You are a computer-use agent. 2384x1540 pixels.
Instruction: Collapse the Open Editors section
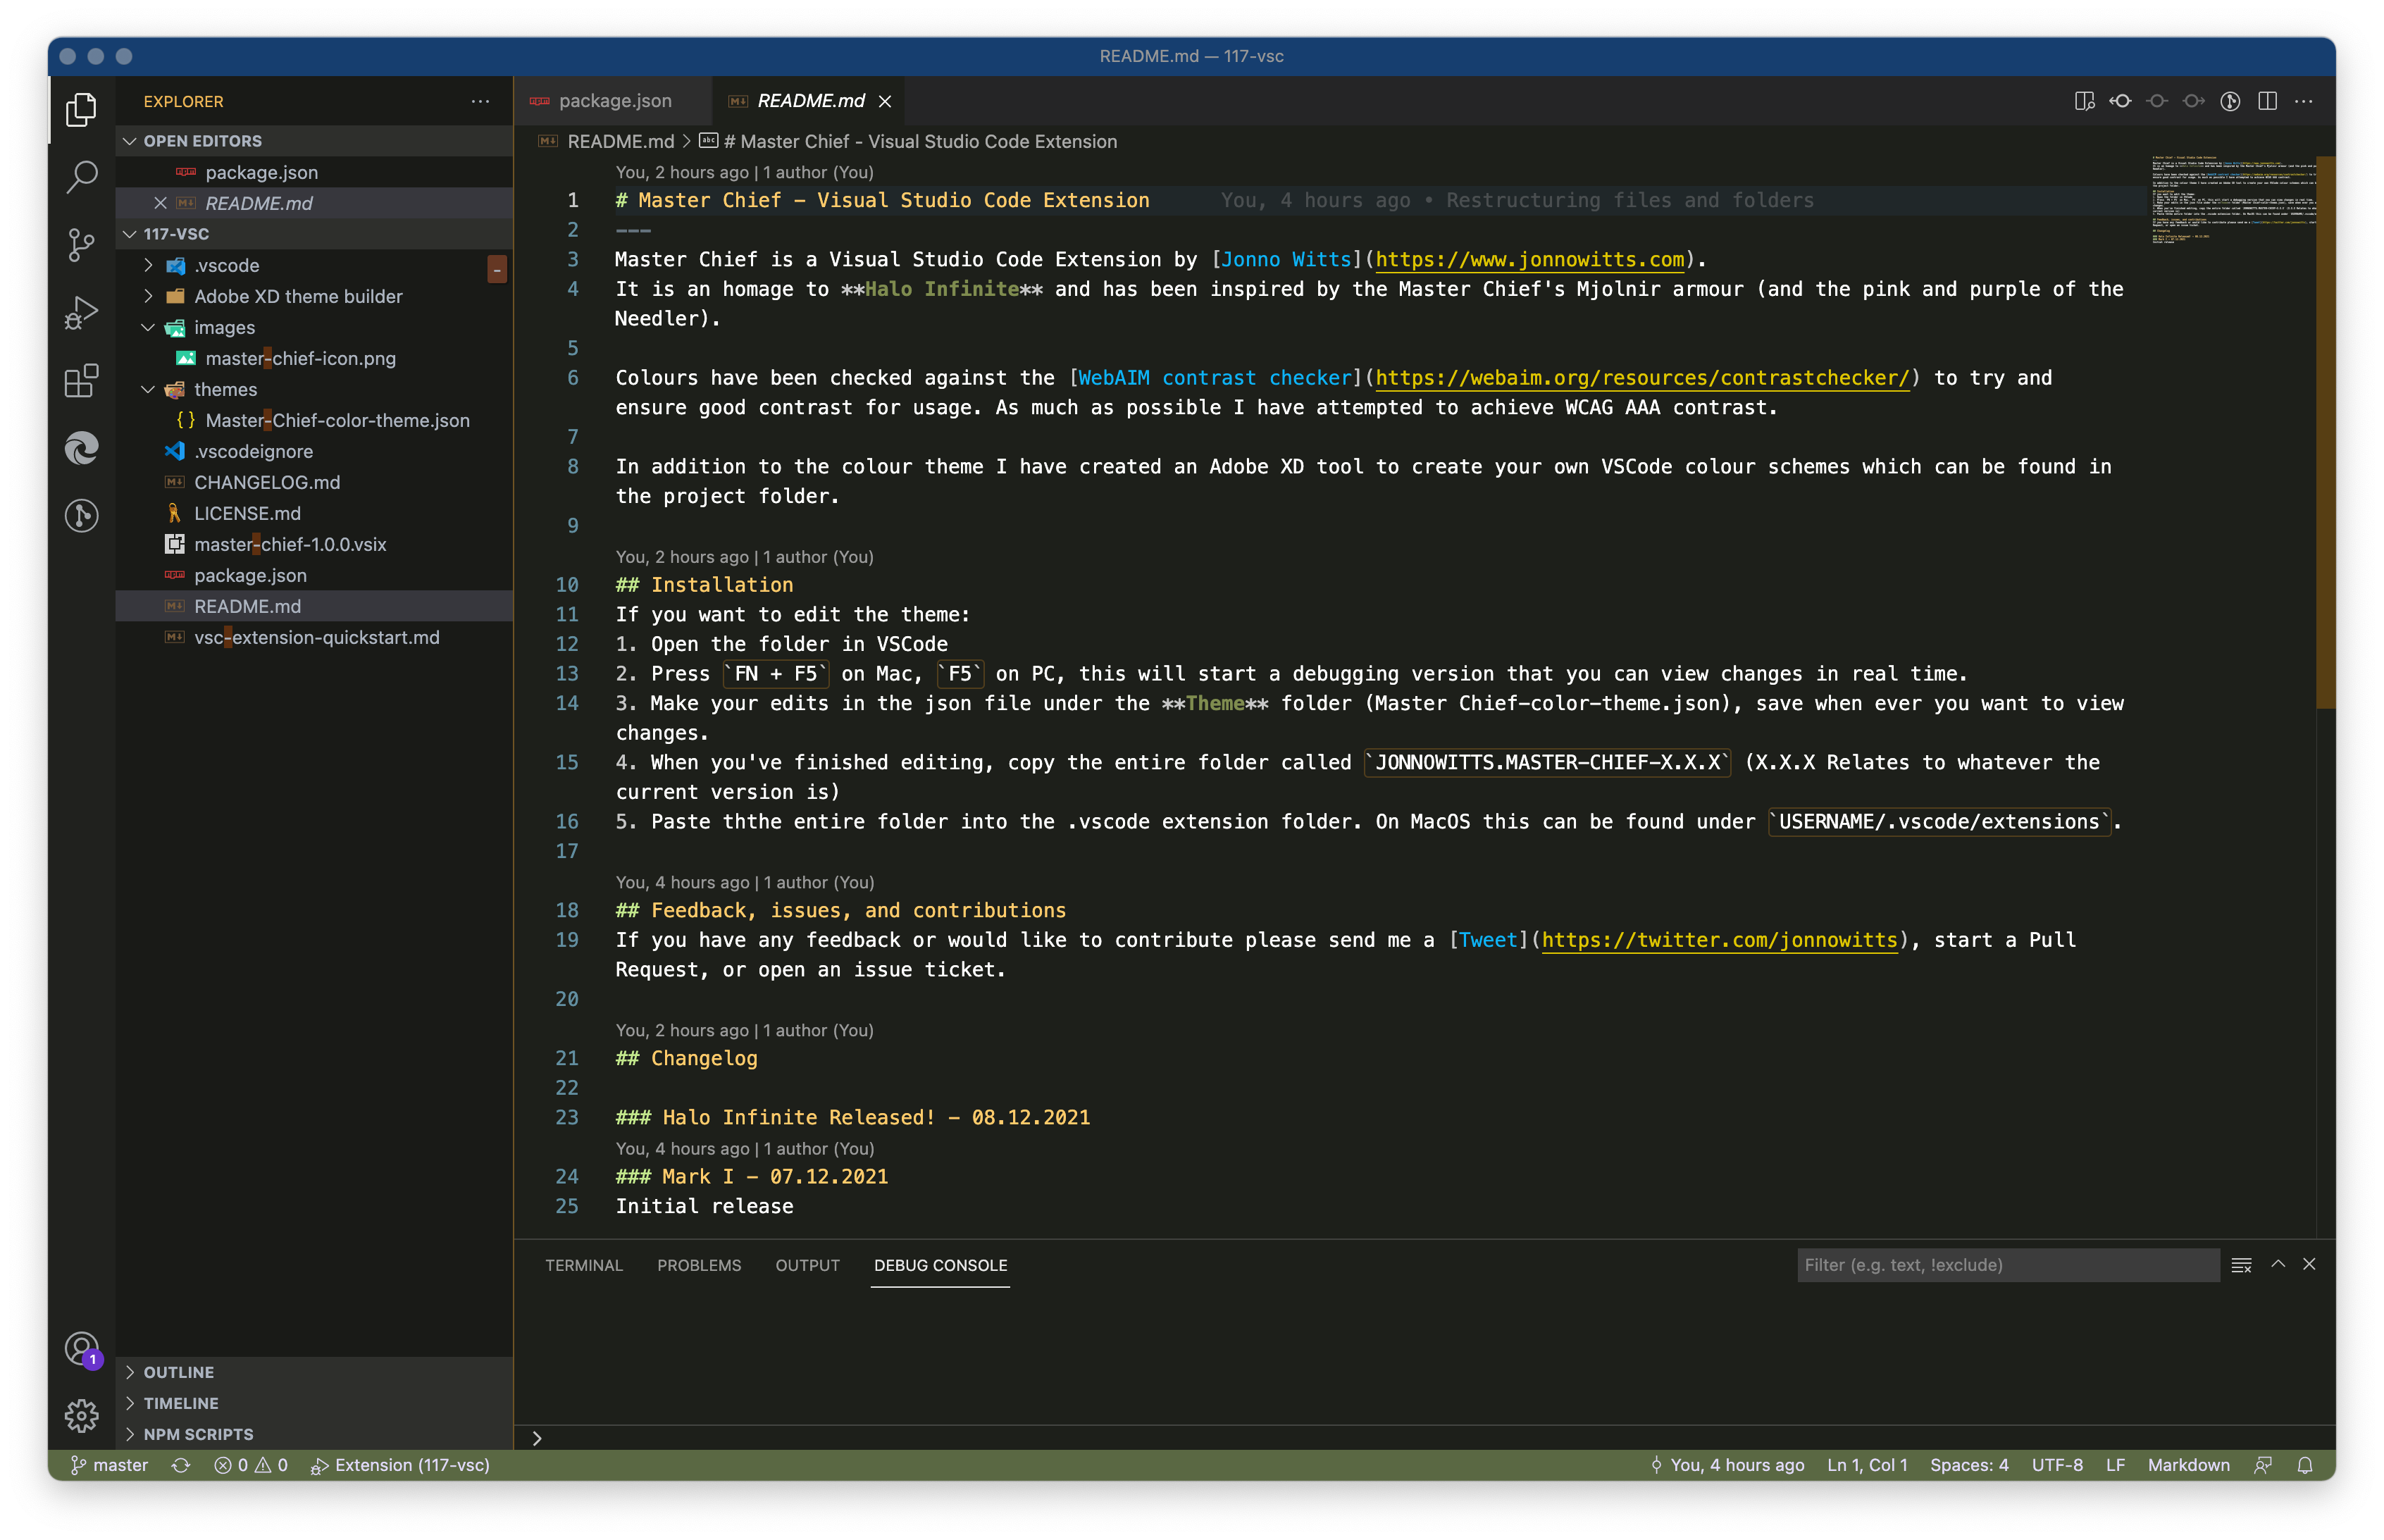[314, 141]
